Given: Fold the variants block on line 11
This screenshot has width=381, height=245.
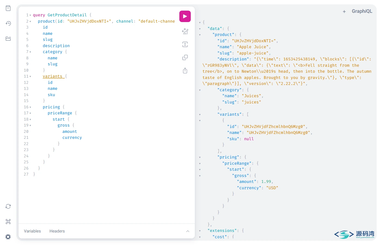Looking at the screenshot, I should [x=30, y=76].
